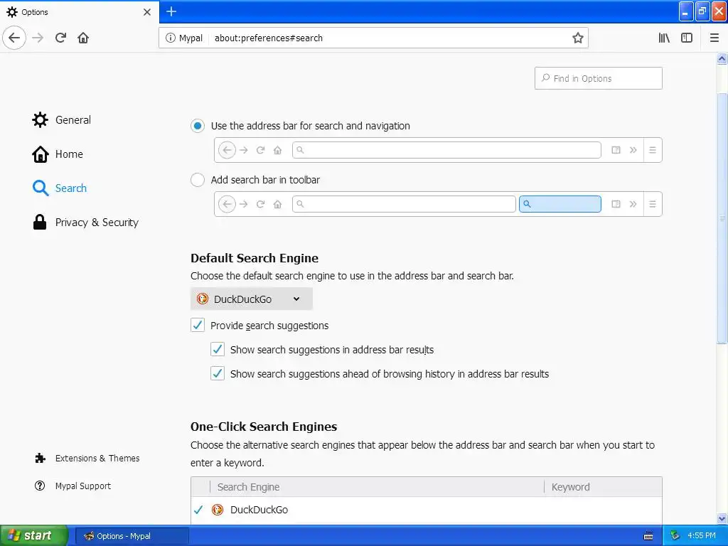
Task: Click the Find in Options search field
Action: click(x=599, y=78)
